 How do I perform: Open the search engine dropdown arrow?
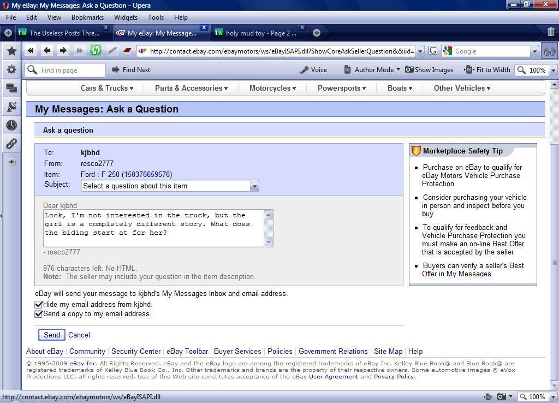534,51
